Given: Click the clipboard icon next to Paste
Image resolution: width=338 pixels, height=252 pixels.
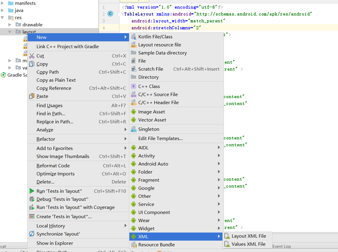Looking at the screenshot, I should [32, 96].
